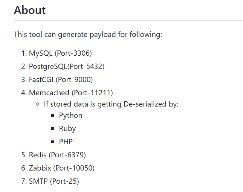Select the PHP sub-list item
243x192 pixels.
click(66, 142)
